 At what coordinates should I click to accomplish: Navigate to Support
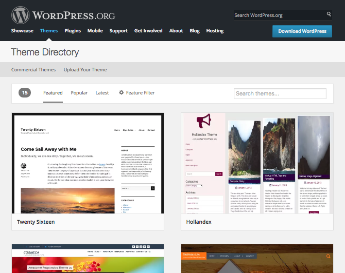(x=118, y=31)
